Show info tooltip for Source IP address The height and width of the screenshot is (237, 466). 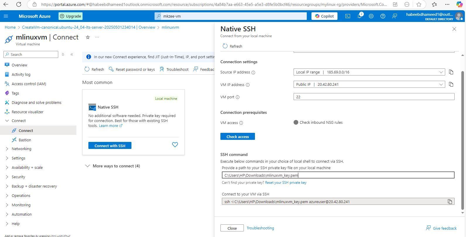point(253,73)
